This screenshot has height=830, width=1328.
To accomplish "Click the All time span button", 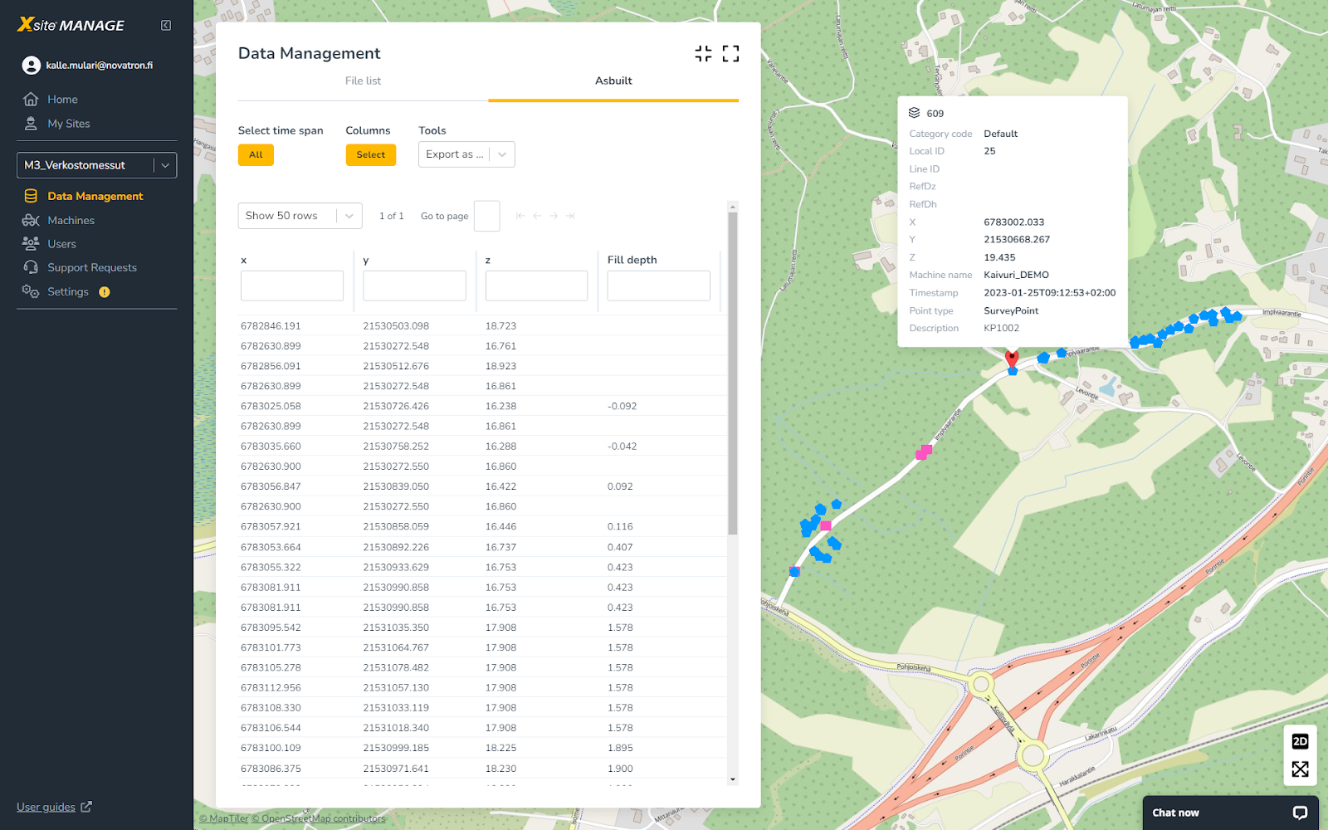I will click(256, 155).
